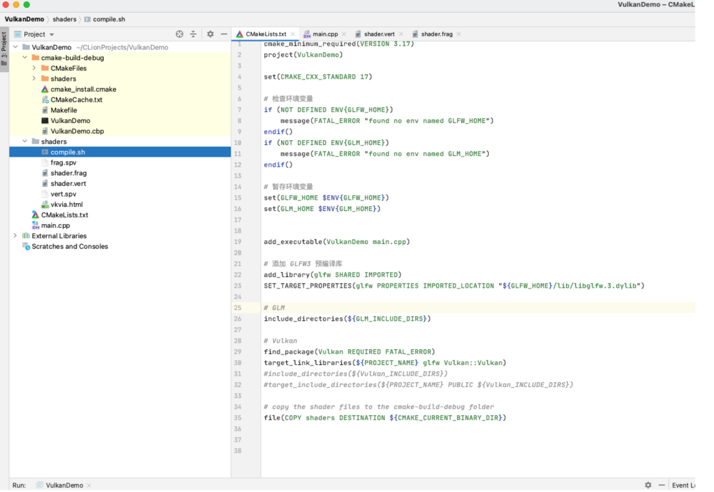Select cmake_install.cmake file

coord(83,89)
